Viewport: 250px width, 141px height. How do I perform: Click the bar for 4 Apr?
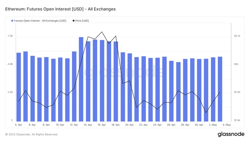click(19, 87)
